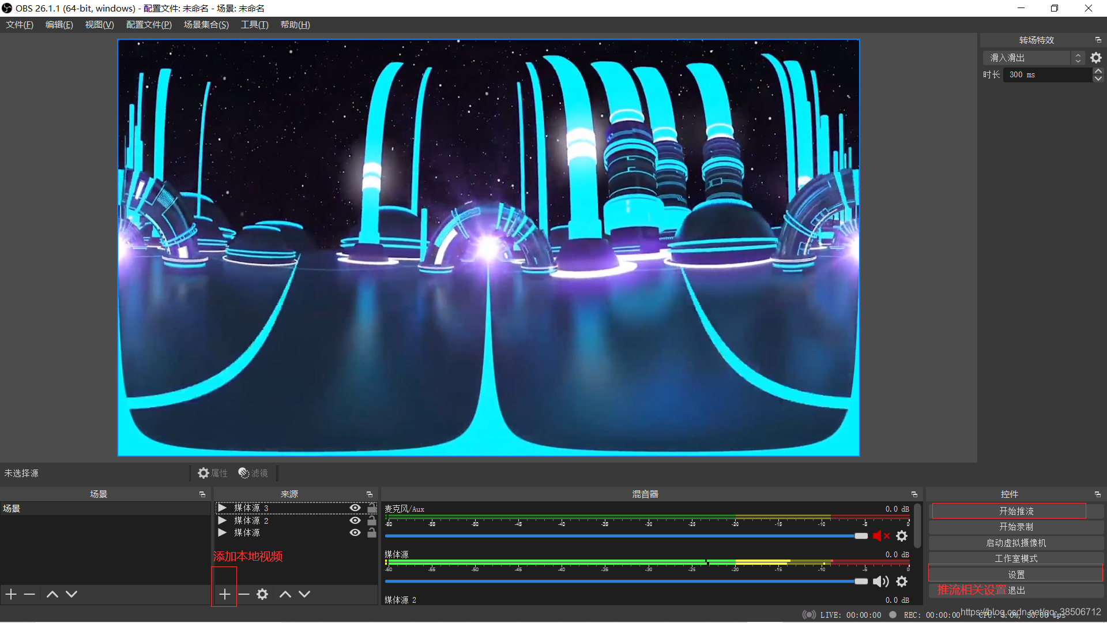Hide the 媒体源 3 source
Image resolution: width=1107 pixels, height=623 pixels.
tap(355, 508)
